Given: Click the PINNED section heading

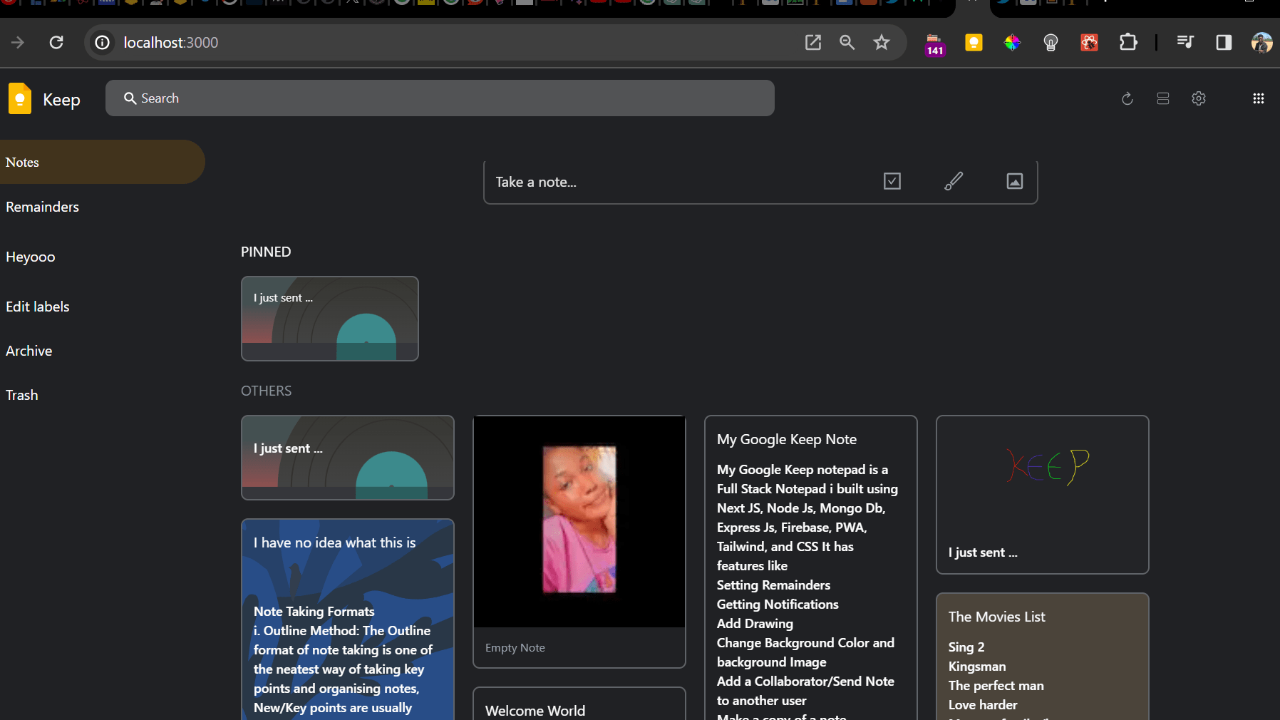Looking at the screenshot, I should (266, 252).
